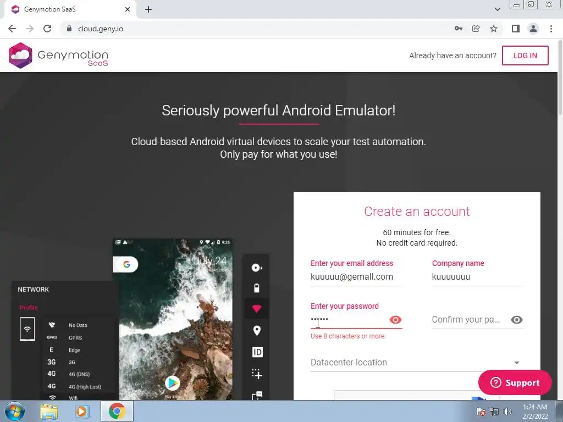The image size is (563, 422).
Task: Open saved passwords key icon
Action: pyautogui.click(x=458, y=29)
